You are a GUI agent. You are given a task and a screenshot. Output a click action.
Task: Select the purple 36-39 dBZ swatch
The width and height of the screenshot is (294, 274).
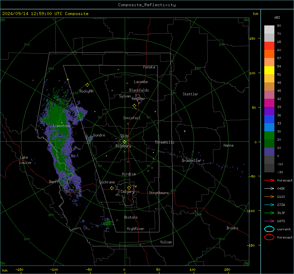coord(269,111)
